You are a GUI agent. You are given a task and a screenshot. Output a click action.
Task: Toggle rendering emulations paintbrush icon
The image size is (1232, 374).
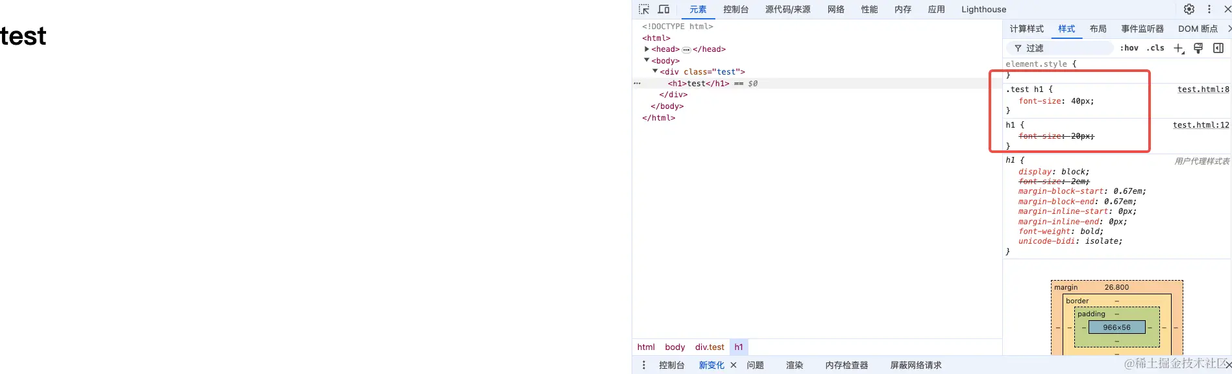click(1198, 48)
